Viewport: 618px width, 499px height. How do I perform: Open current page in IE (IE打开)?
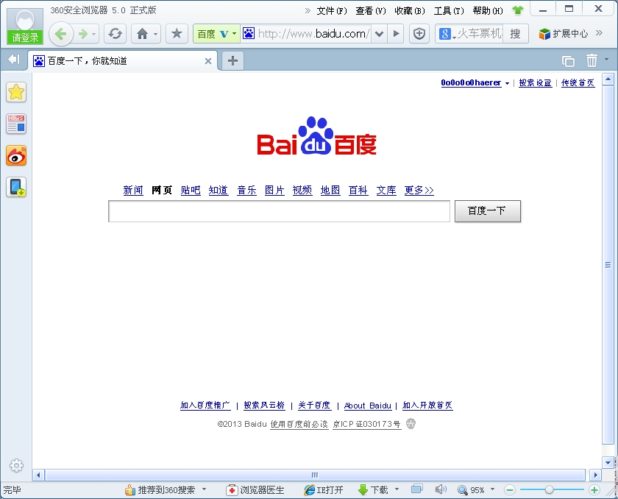click(x=324, y=489)
